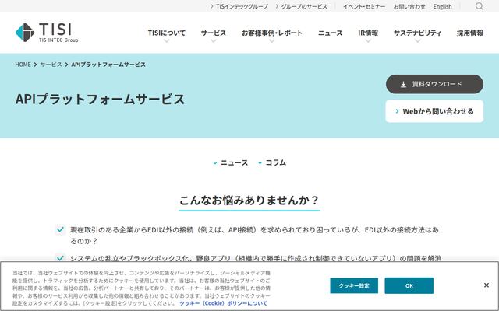This screenshot has height=311, width=499.
Task: Open the IR情報 navigation item
Action: [x=368, y=33]
